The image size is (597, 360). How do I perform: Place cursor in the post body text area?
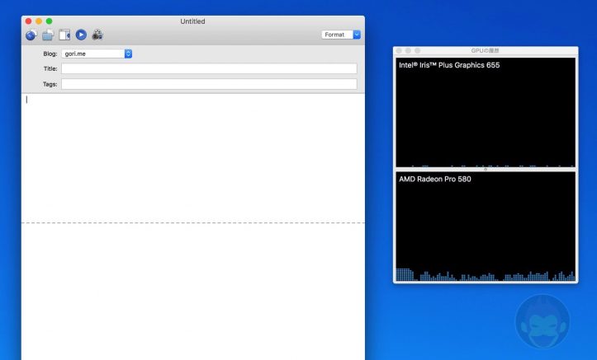(193, 158)
